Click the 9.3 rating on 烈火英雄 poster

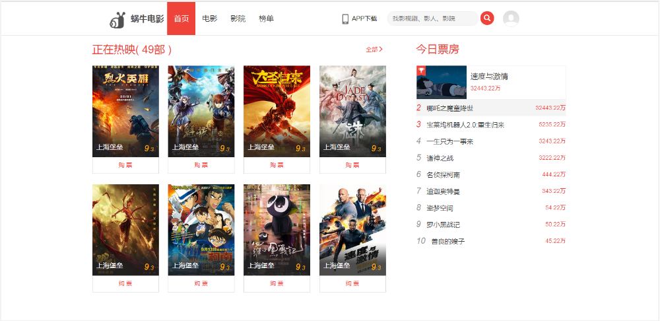(149, 149)
